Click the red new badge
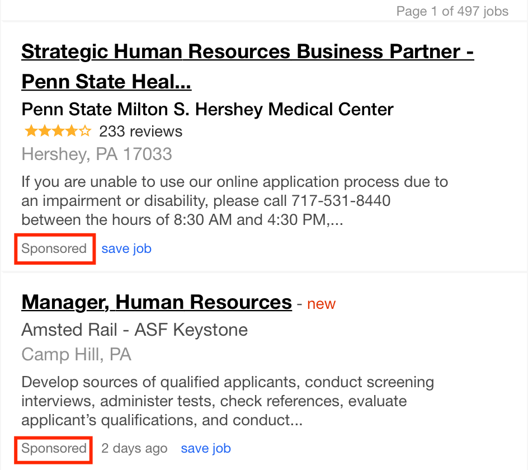 click(x=321, y=304)
